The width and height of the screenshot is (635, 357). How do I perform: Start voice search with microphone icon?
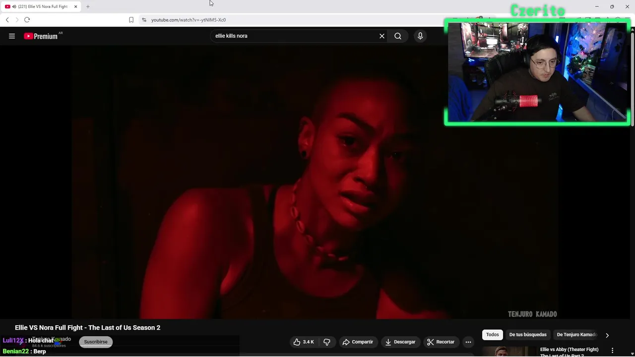click(420, 36)
